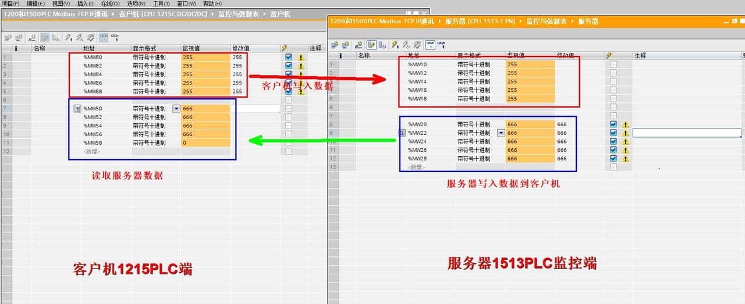The image size is (745, 304).
Task: Toggle modify columns icon in server toolbar
Action: click(371, 44)
